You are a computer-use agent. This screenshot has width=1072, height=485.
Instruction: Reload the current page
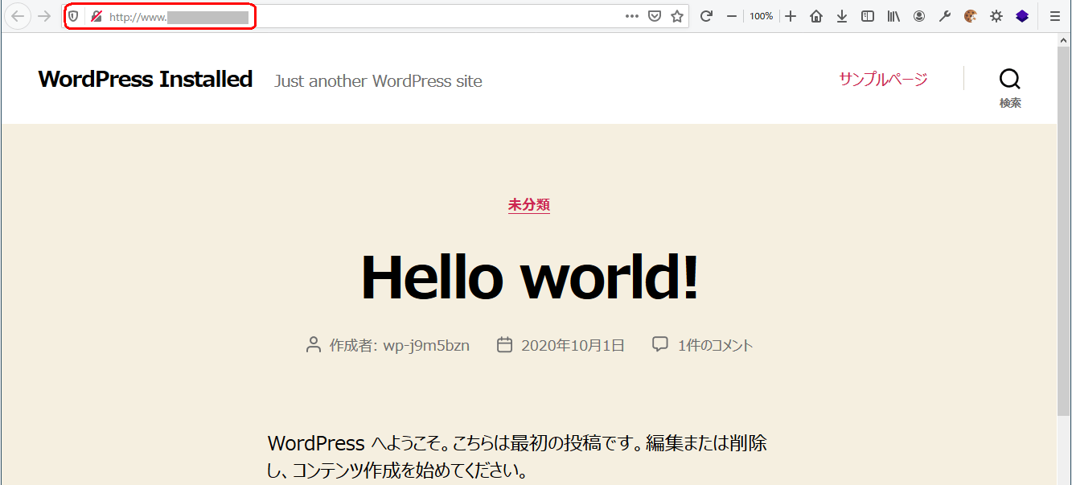(706, 16)
